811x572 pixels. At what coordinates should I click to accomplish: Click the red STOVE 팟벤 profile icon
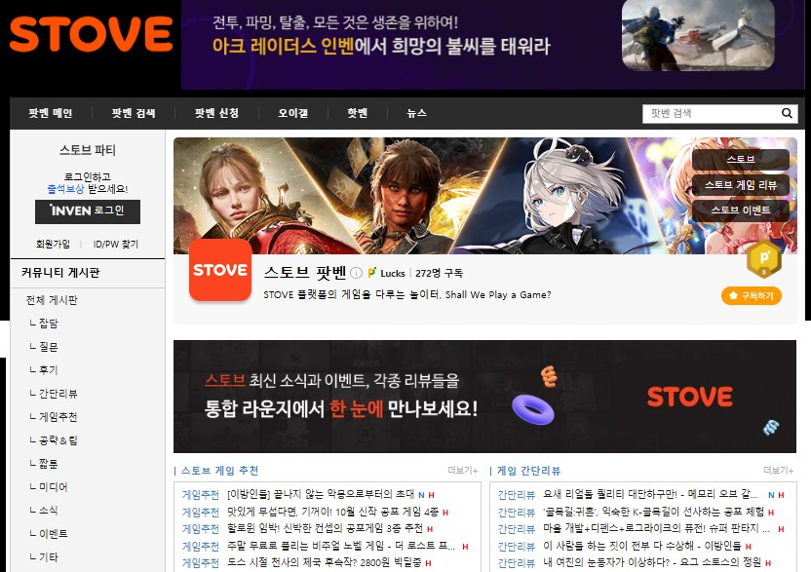pyautogui.click(x=219, y=269)
